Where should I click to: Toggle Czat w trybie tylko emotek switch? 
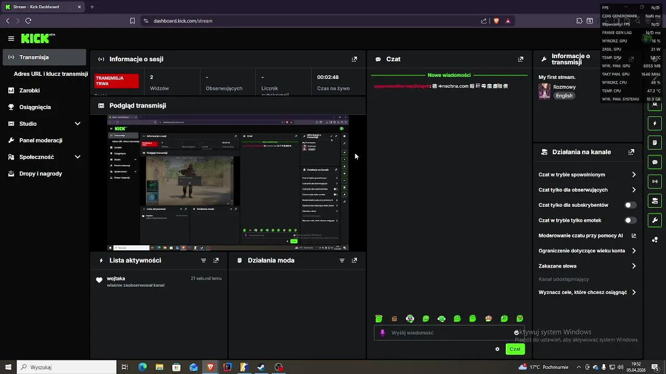pyautogui.click(x=631, y=220)
